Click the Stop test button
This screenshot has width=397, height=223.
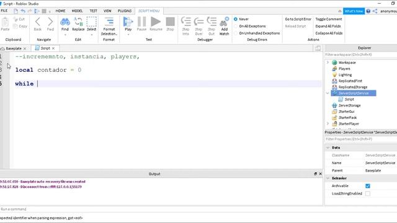pos(170,22)
